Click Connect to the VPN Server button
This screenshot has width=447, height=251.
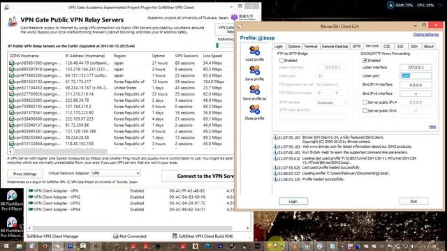tap(198, 176)
